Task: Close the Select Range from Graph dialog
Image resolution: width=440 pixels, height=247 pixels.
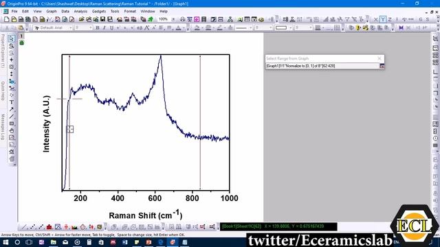Action: (x=379, y=58)
